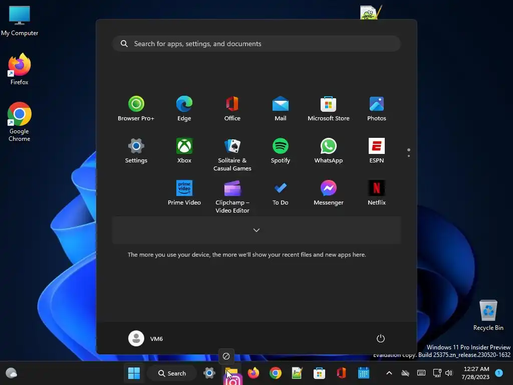This screenshot has width=513, height=385.
Task: Open Solitaire & Casual Games
Action: (232, 154)
